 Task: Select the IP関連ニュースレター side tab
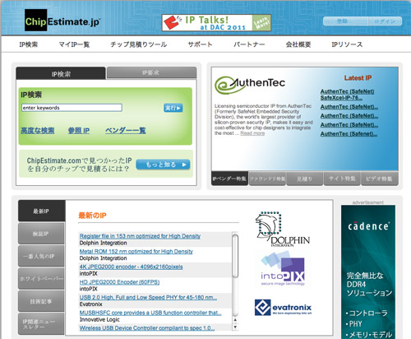point(41,324)
